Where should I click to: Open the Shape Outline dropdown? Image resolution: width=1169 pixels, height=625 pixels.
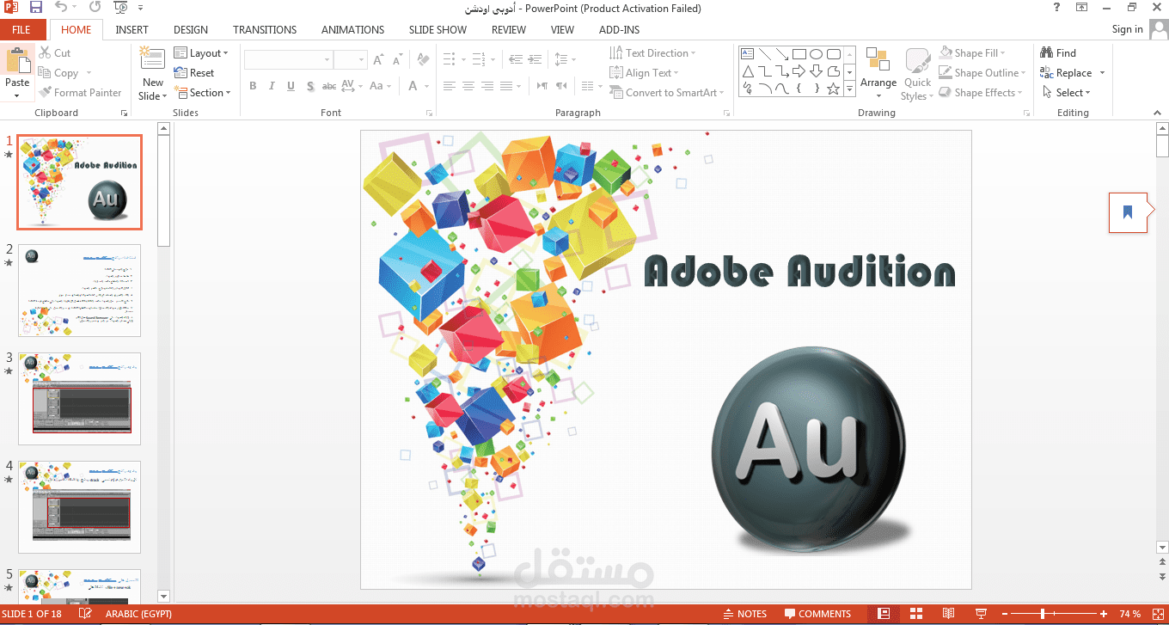(x=982, y=73)
